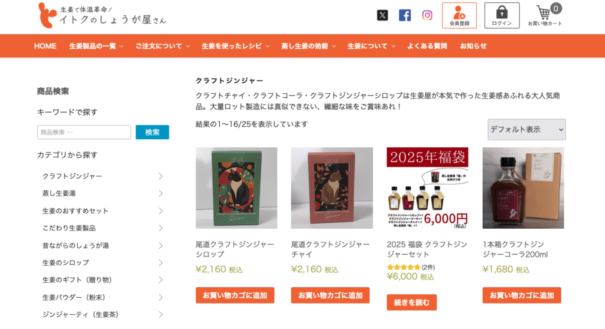The image size is (605, 329).
Task: Open お知らせ menu item
Action: 473,46
